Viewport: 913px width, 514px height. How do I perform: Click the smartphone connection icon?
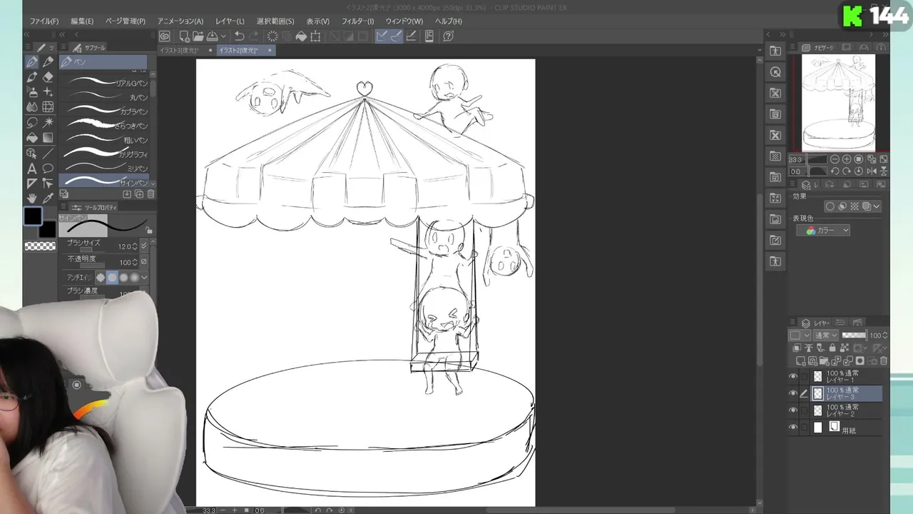(x=429, y=36)
